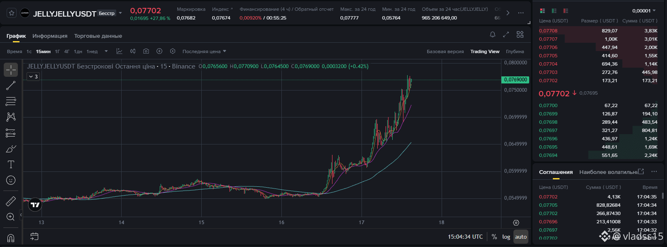Select the text annotation tool
The width and height of the screenshot is (667, 247).
tap(11, 164)
